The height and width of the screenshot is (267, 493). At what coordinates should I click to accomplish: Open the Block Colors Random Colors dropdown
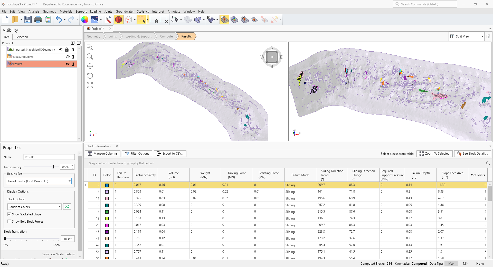[34, 207]
